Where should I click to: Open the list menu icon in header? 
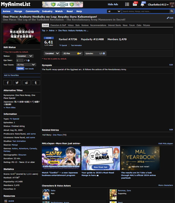[x=127, y=4]
